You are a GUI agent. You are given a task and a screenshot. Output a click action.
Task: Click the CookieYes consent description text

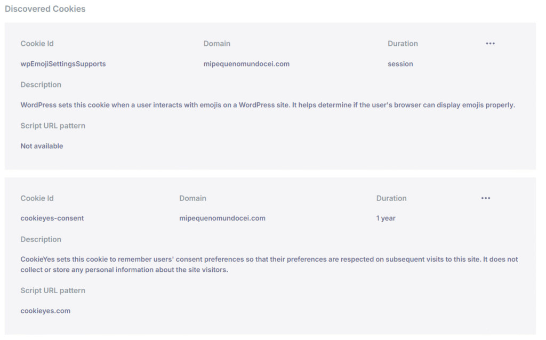click(x=269, y=264)
